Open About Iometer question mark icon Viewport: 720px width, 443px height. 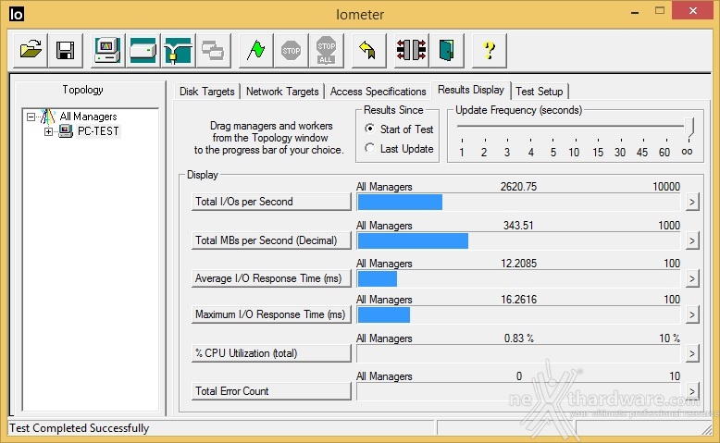489,50
